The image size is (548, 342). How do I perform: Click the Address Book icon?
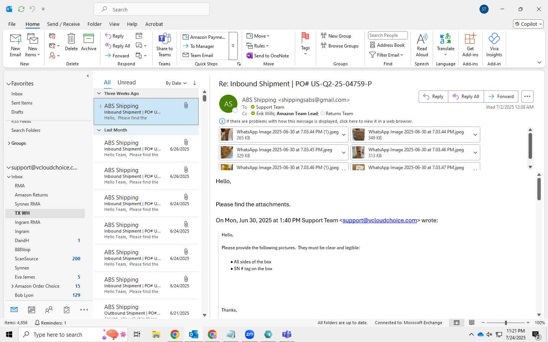tap(373, 45)
